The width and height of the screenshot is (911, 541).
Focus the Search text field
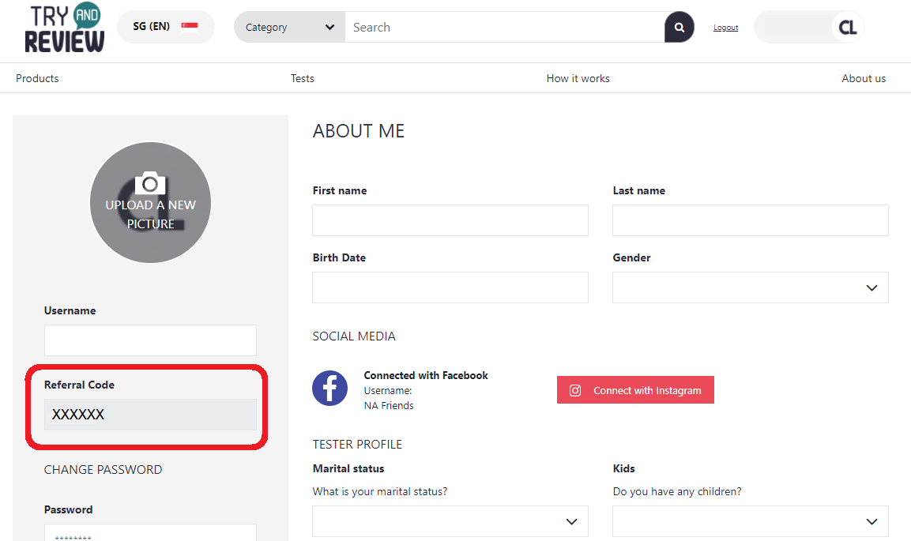(x=504, y=28)
